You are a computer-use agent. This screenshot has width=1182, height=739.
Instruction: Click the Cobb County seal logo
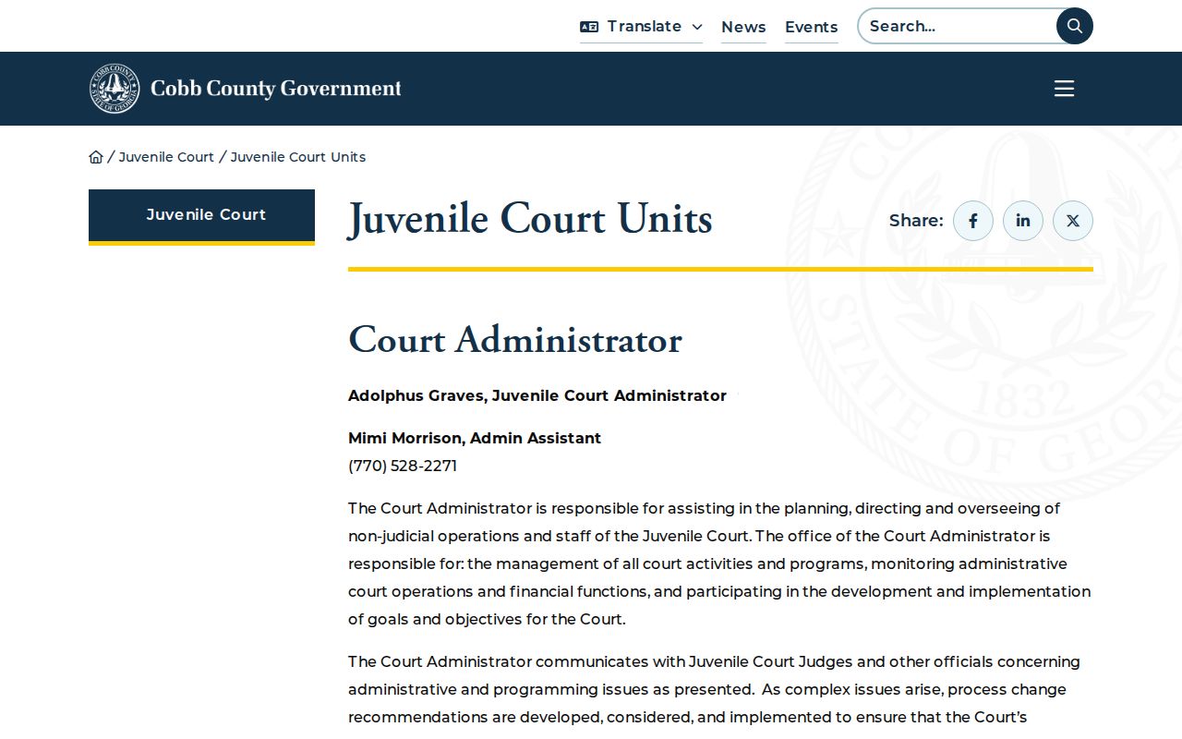click(x=115, y=89)
